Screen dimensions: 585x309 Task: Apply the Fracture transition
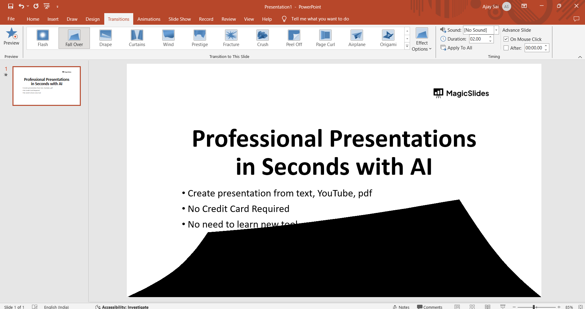tap(231, 38)
